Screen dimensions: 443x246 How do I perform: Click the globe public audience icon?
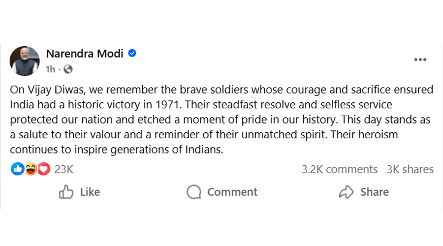pyautogui.click(x=68, y=69)
